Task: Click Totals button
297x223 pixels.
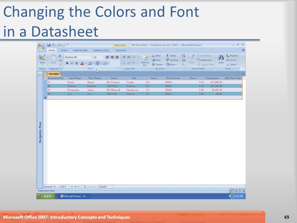Action: (171, 55)
